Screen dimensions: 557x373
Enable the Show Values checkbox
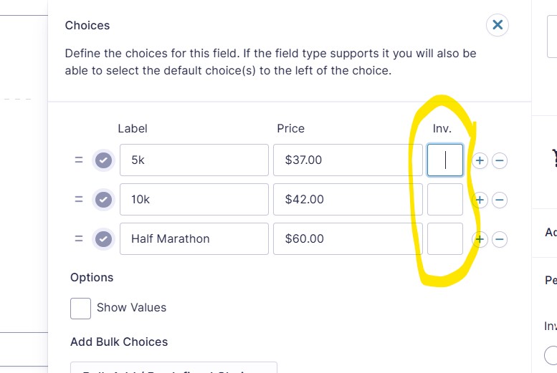pyautogui.click(x=80, y=309)
